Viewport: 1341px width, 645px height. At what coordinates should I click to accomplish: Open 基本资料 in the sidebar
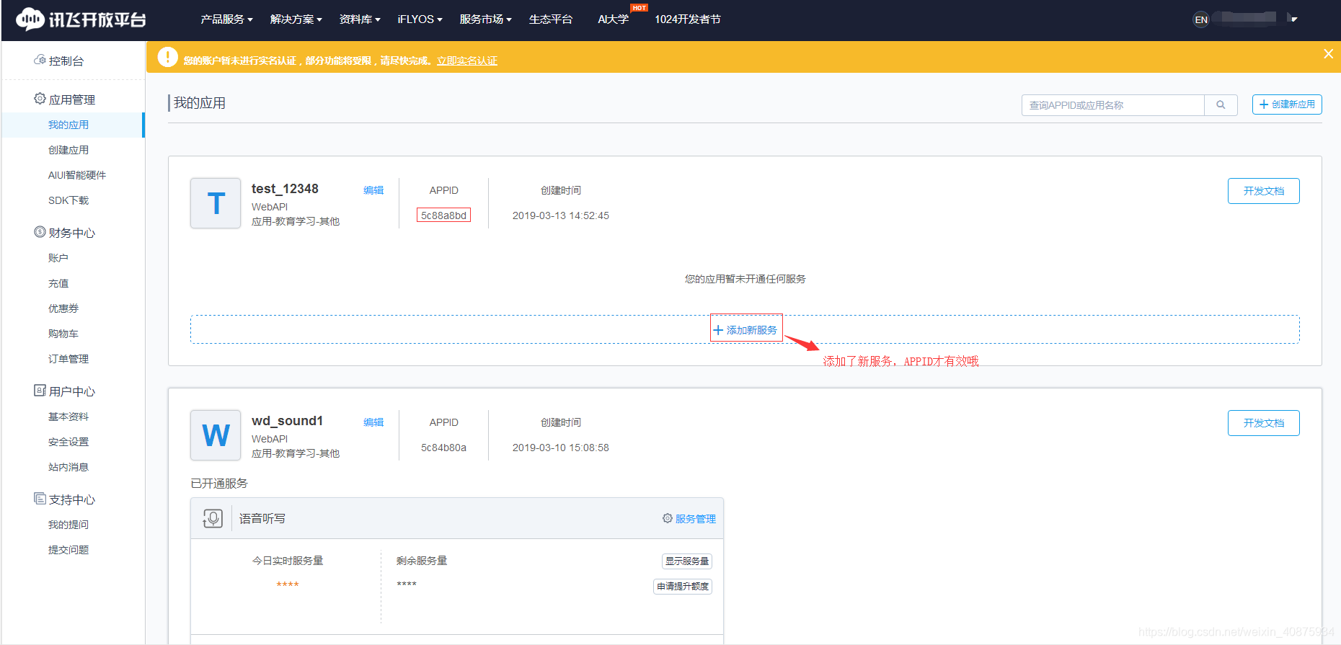click(x=68, y=417)
